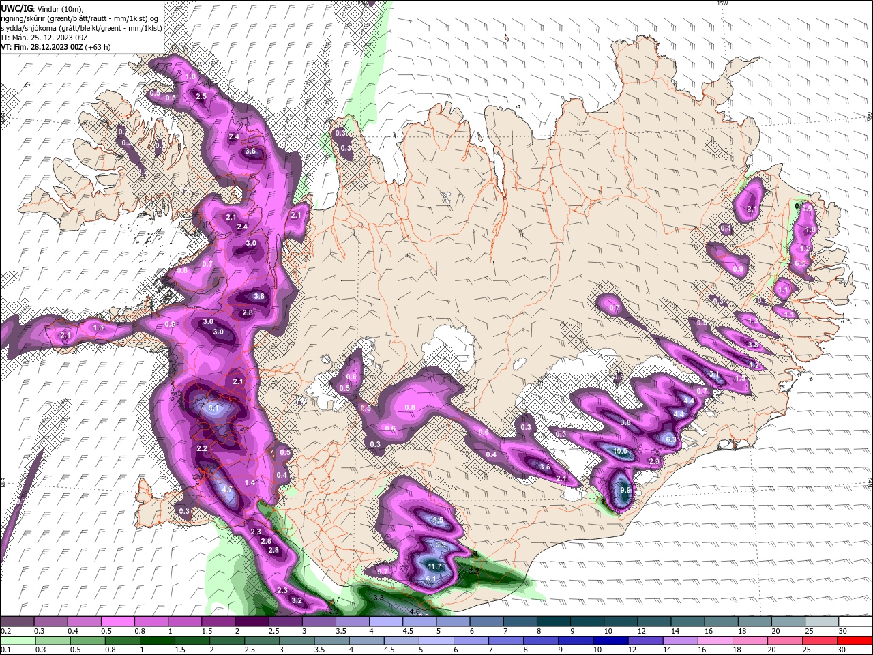Click the dark teal 9 swatch on the snow scale

(x=587, y=622)
